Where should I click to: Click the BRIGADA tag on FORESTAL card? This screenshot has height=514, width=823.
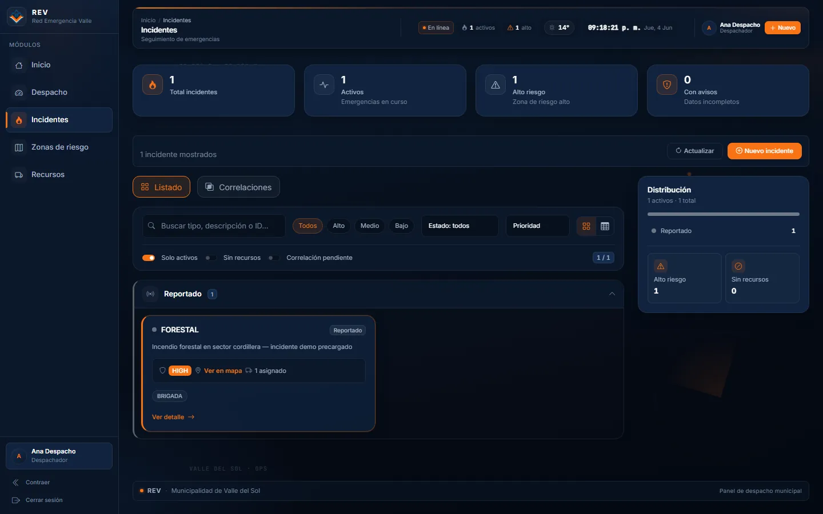170,396
